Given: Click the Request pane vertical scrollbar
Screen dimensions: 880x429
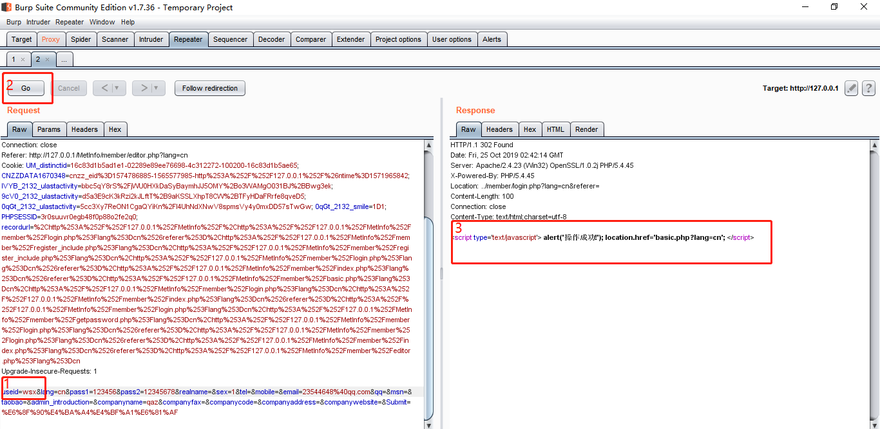Looking at the screenshot, I should (430, 283).
